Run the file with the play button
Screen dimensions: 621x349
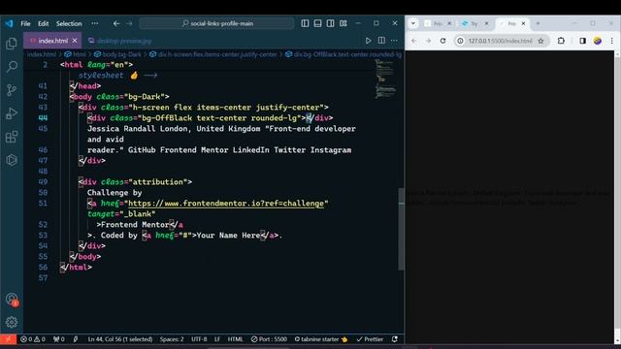(x=369, y=41)
